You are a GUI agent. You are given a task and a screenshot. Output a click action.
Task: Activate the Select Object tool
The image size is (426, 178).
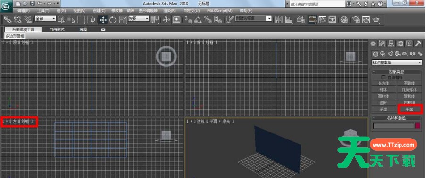pos(61,19)
